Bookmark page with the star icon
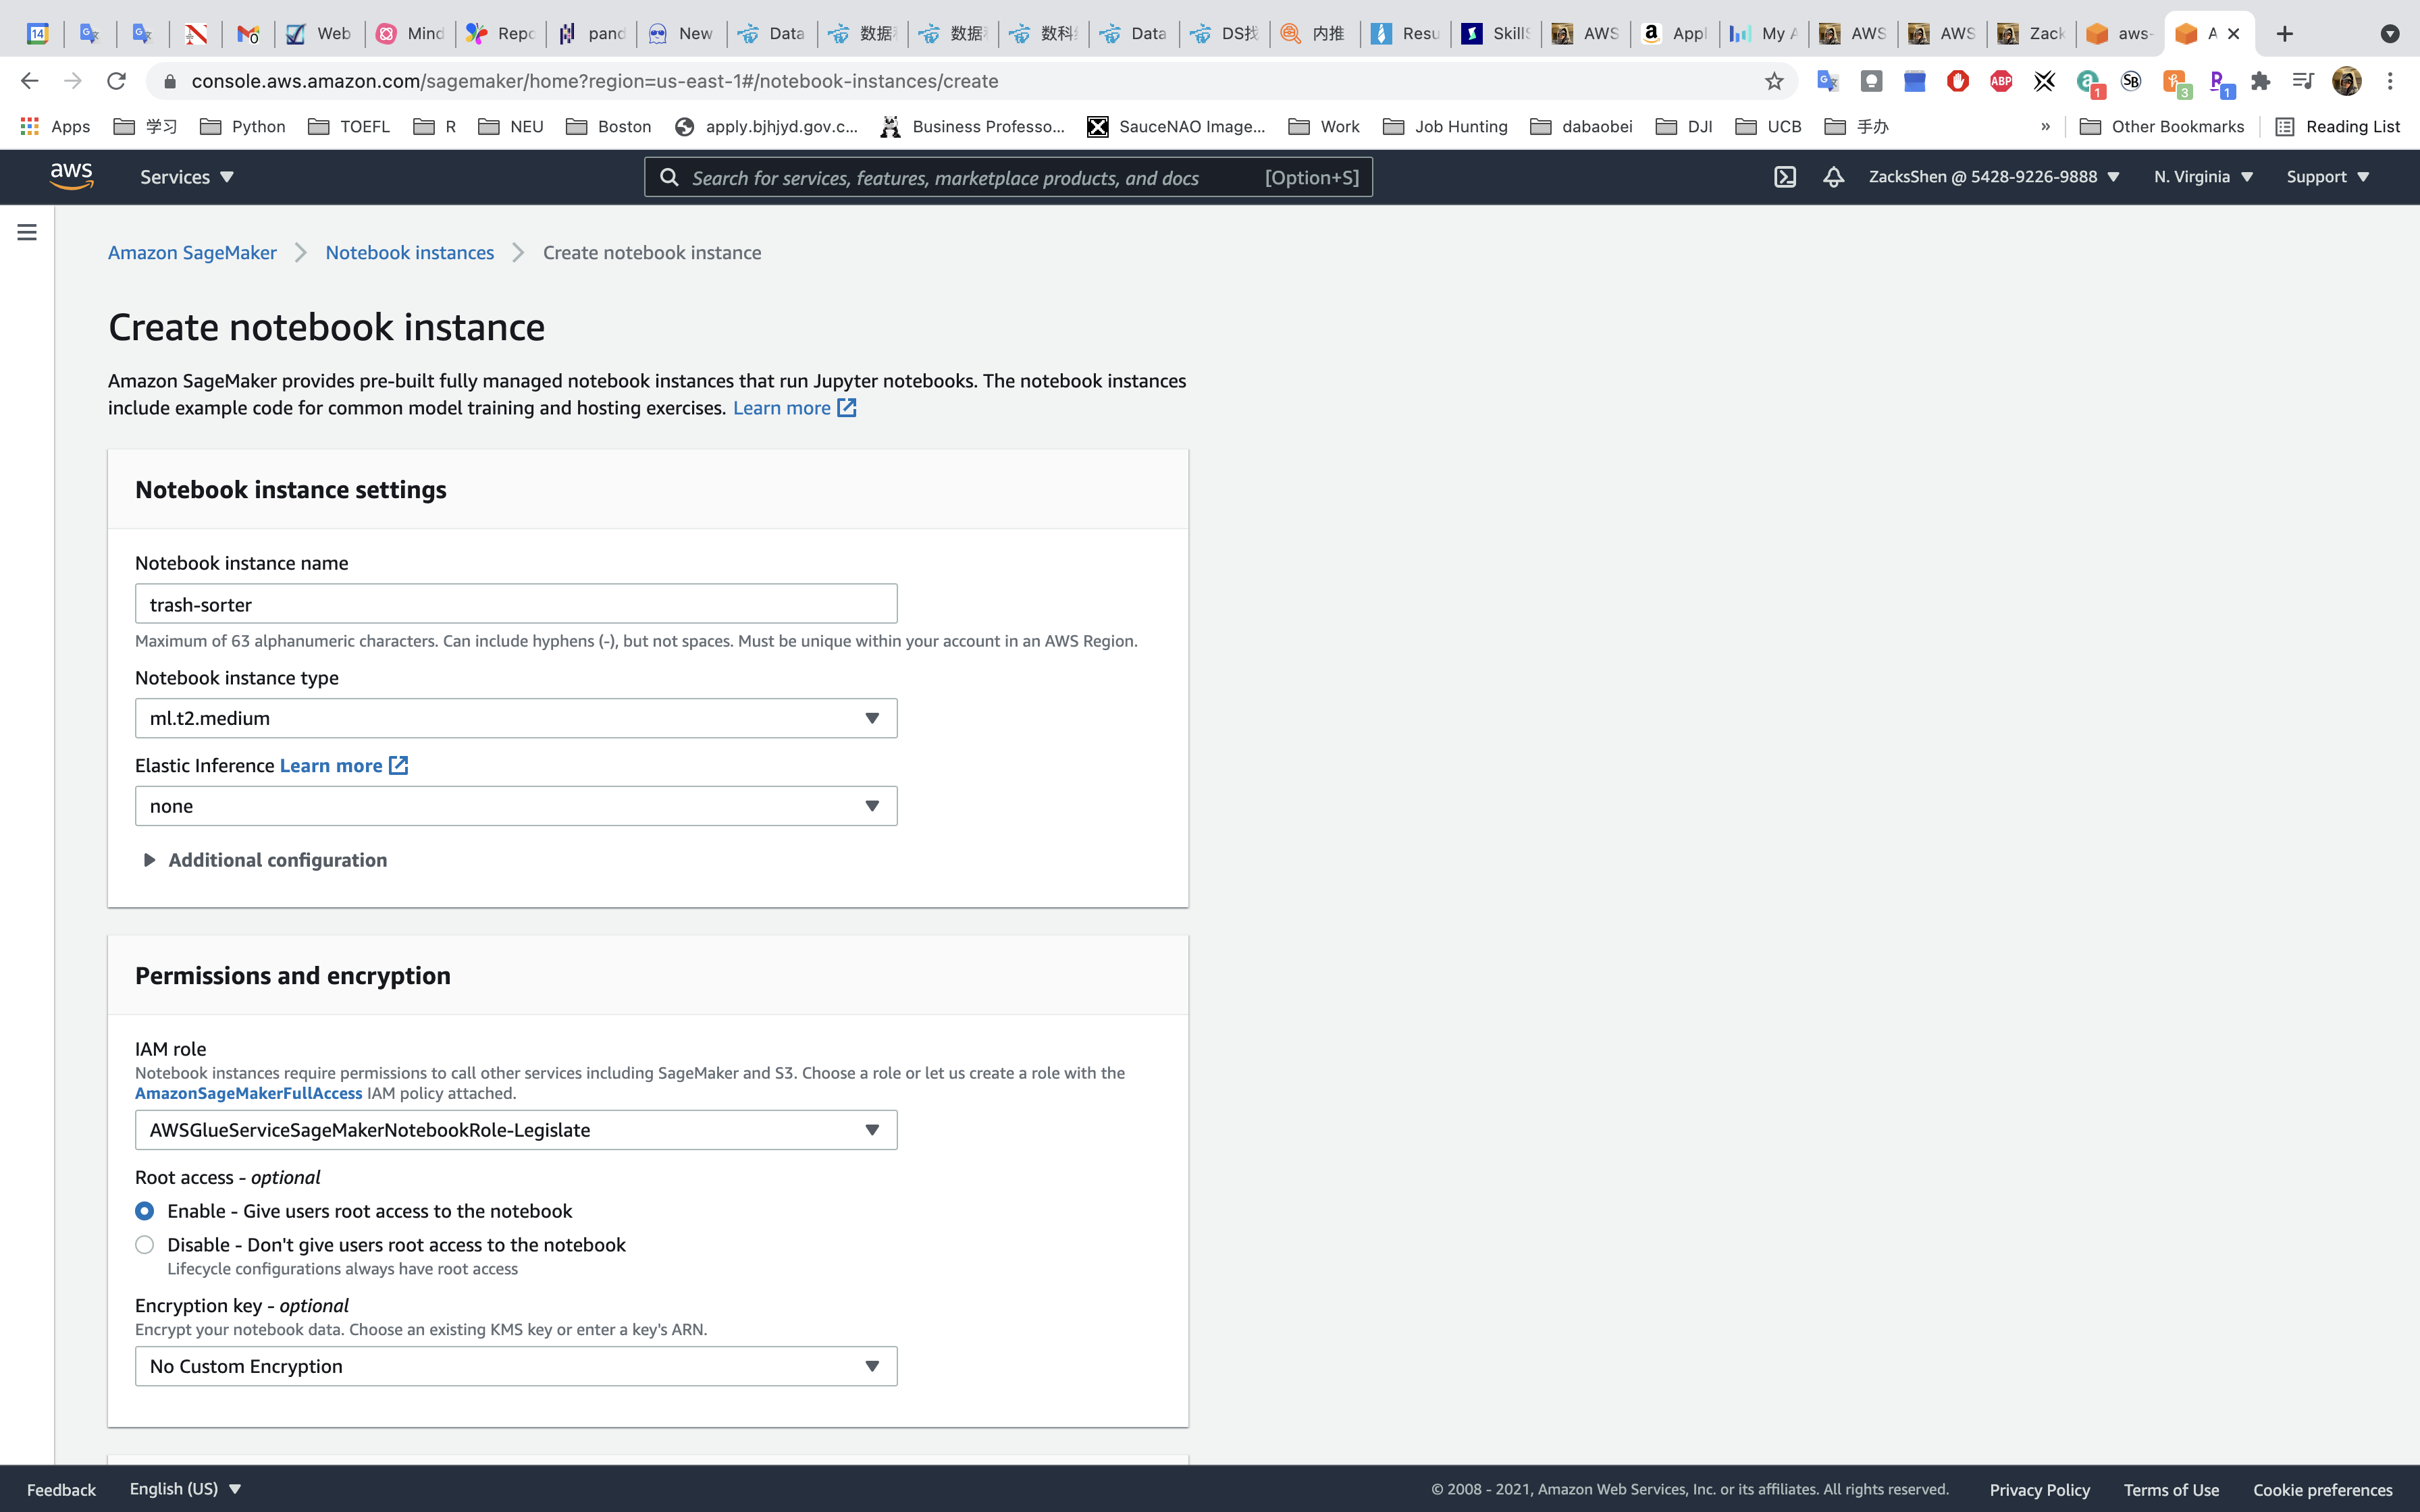Screen dimensions: 2420x1512 [1774, 81]
